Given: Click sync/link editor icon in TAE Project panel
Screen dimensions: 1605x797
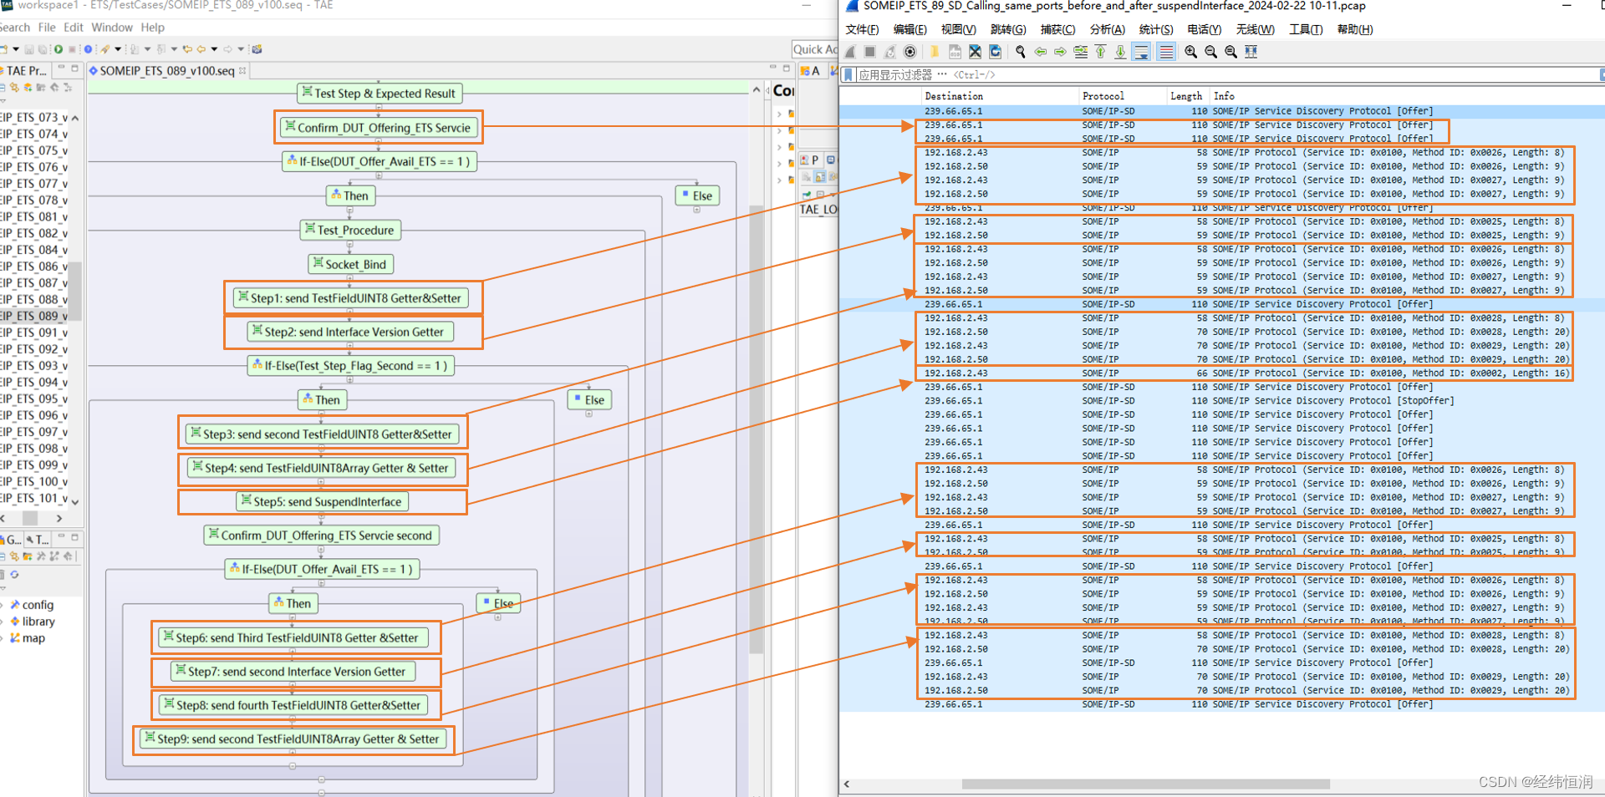Looking at the screenshot, I should point(14,87).
